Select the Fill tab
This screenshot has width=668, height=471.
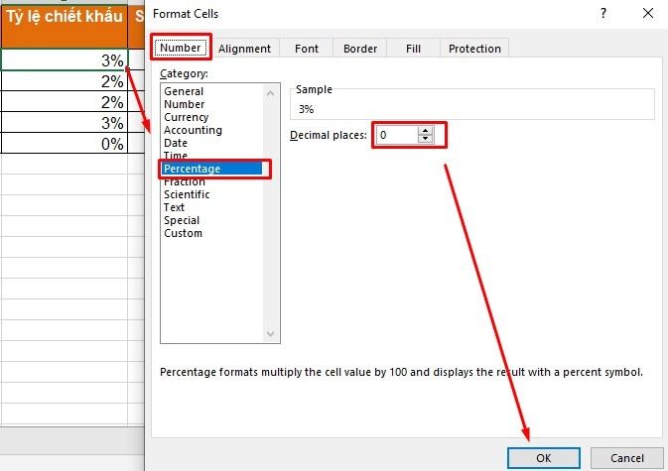click(413, 49)
